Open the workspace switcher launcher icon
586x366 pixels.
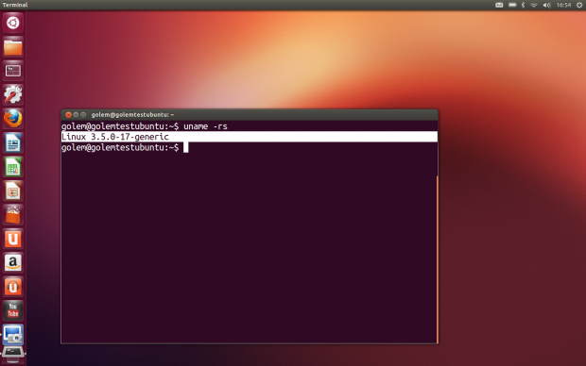13,71
